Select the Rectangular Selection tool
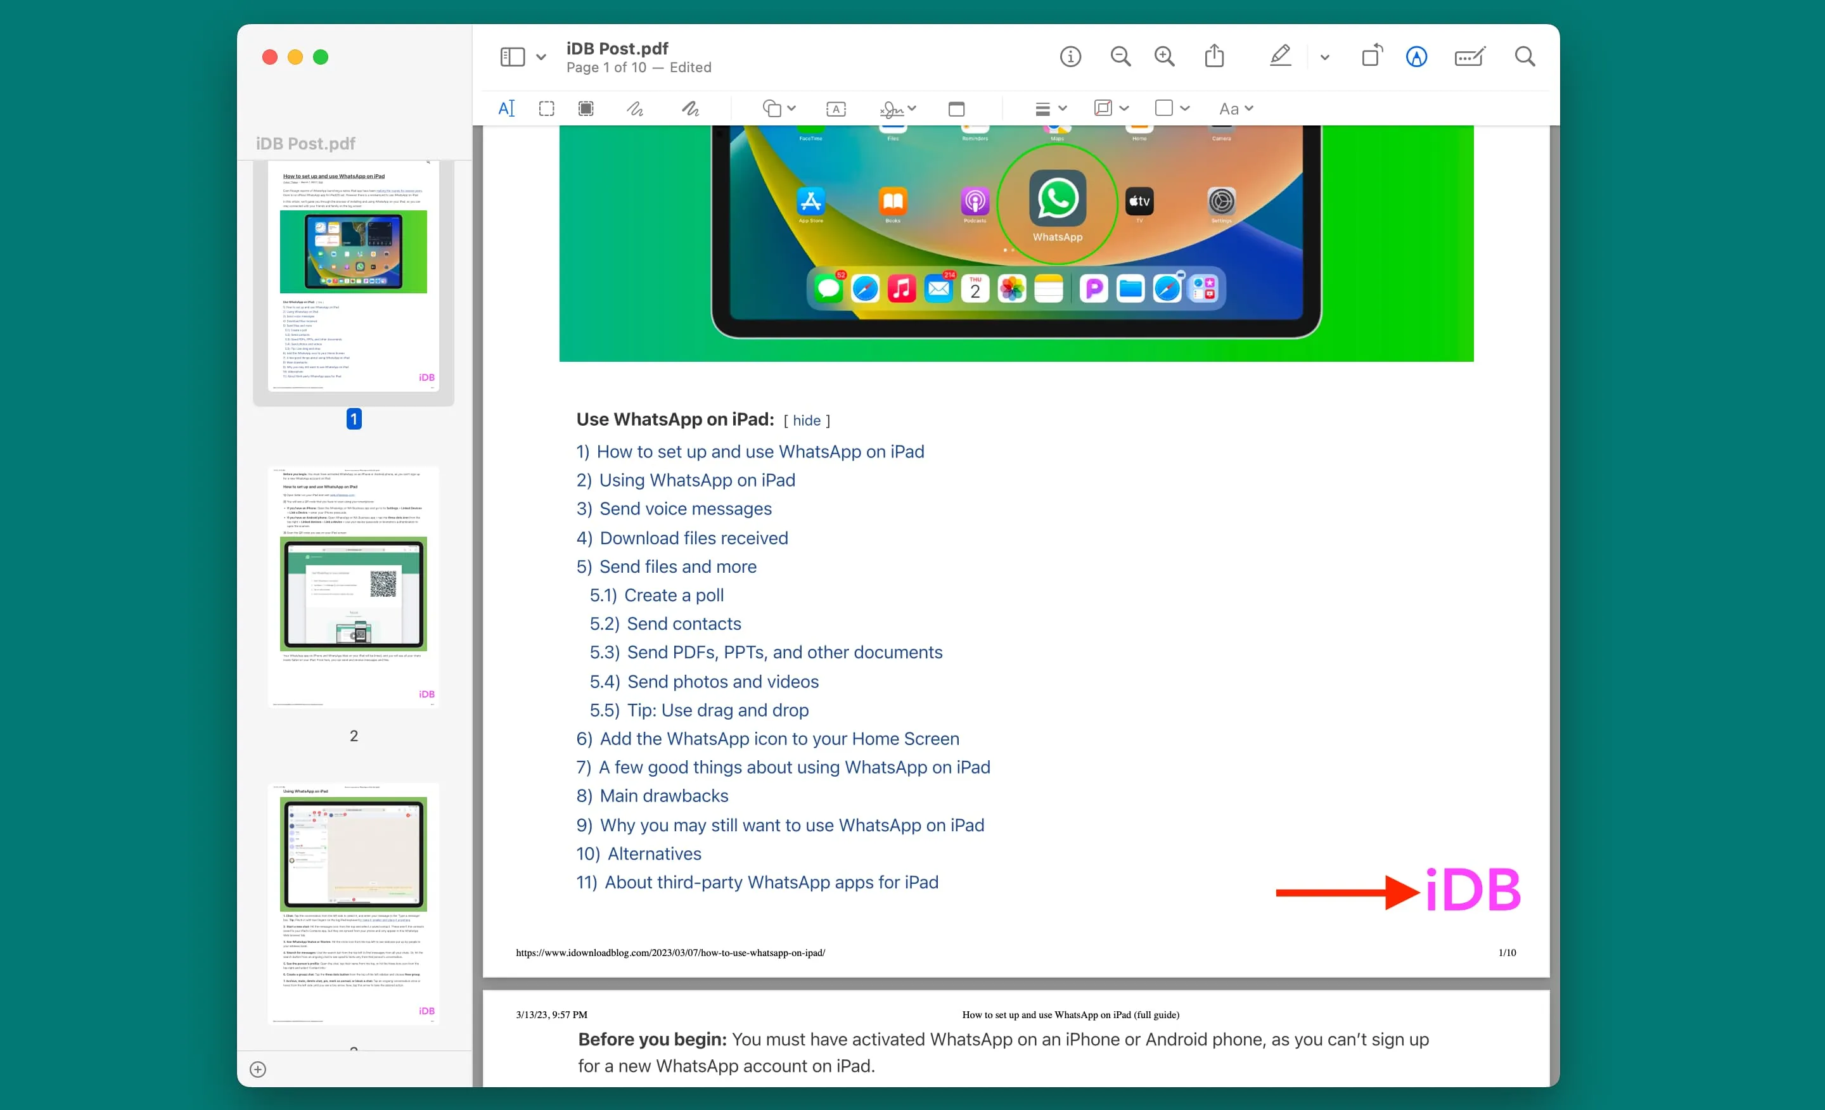This screenshot has height=1110, width=1825. coord(547,109)
